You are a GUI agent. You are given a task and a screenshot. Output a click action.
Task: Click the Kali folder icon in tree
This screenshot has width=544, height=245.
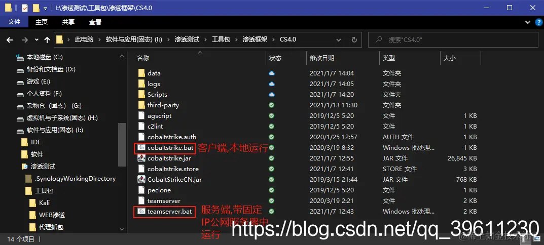32,203
